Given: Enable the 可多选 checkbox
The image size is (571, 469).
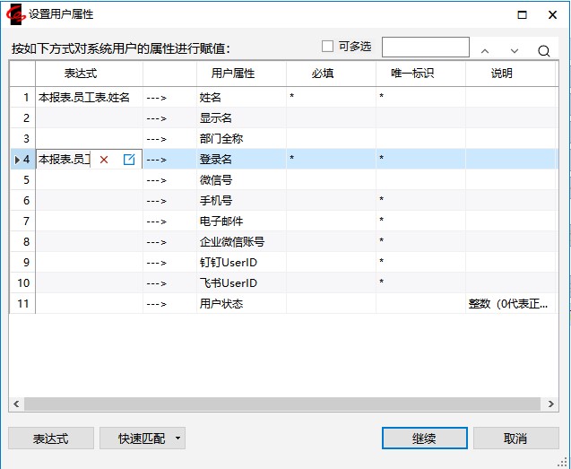Looking at the screenshot, I should pos(327,47).
